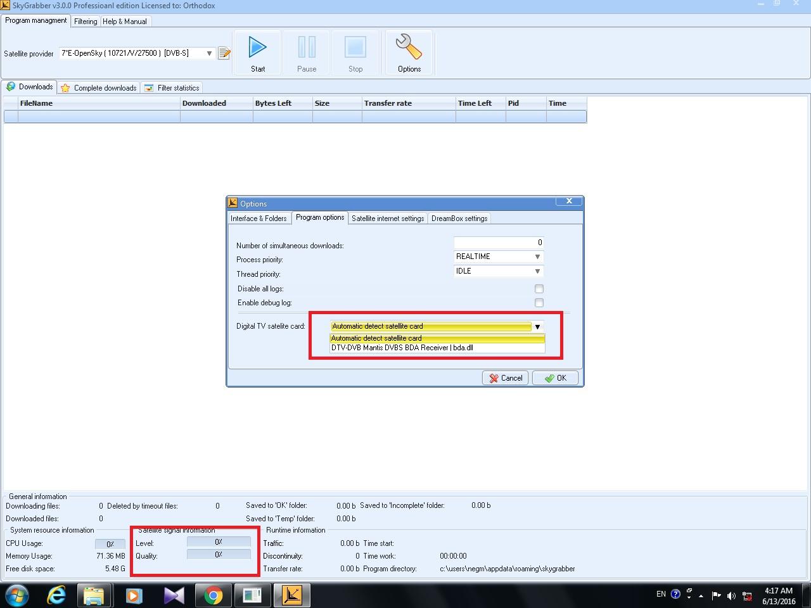Click Cancel in Options dialog
Screen dimensions: 811x608
coord(505,378)
